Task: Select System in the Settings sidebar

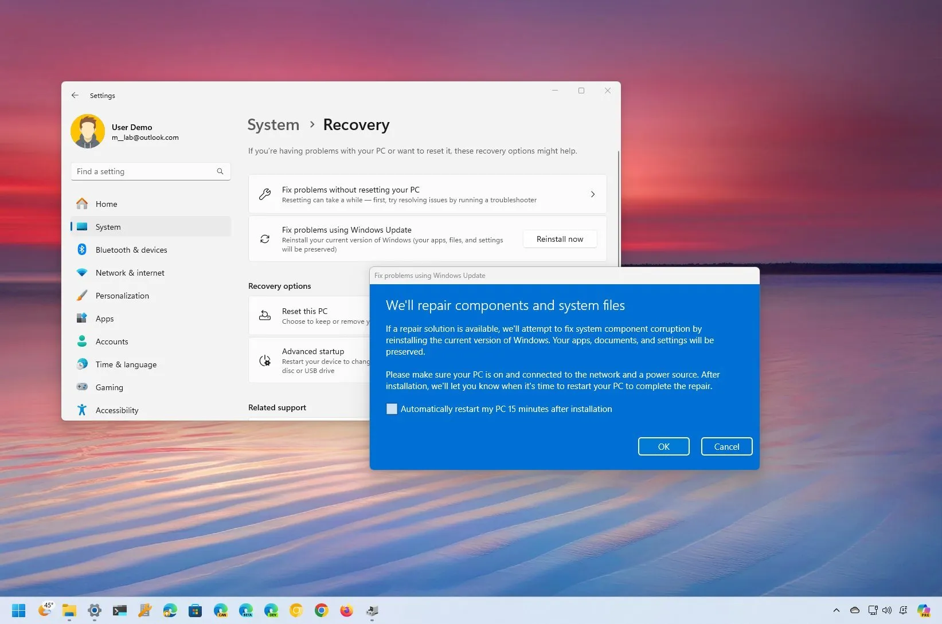Action: coord(151,227)
